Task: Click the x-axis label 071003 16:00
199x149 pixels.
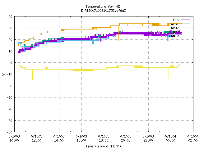Action: [81, 138]
